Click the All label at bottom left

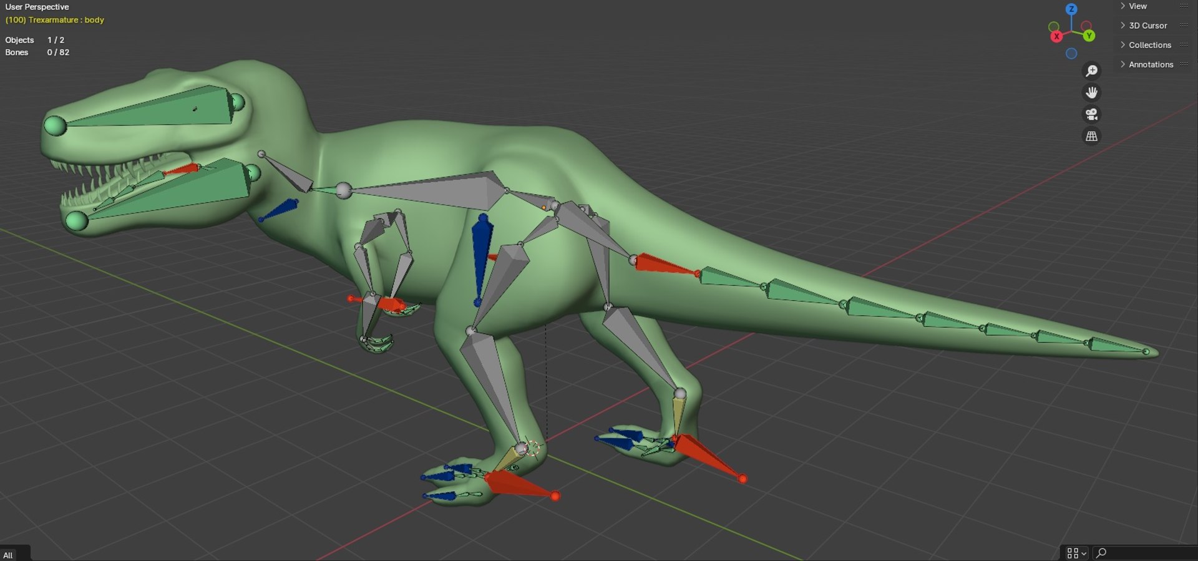[8, 555]
